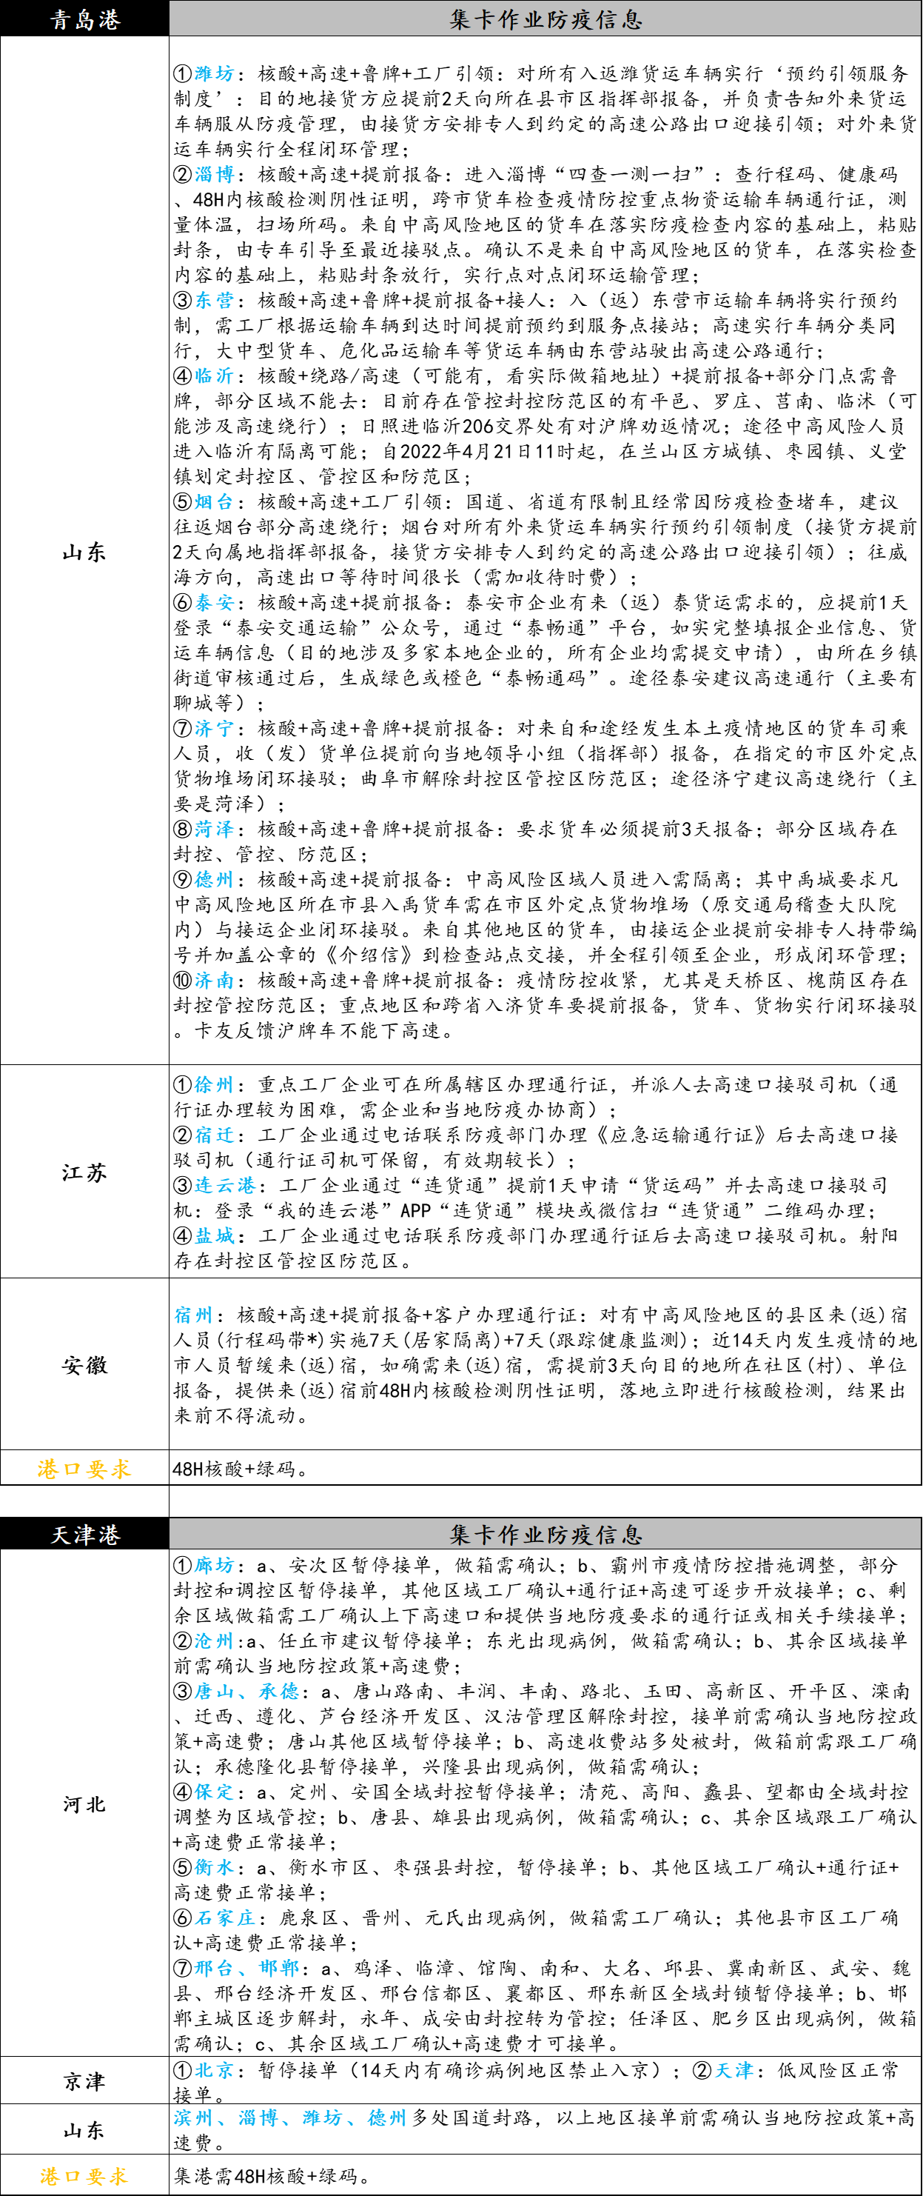The image size is (923, 2196).
Task: Click the blue city name 菏泽
Action: pos(214,829)
